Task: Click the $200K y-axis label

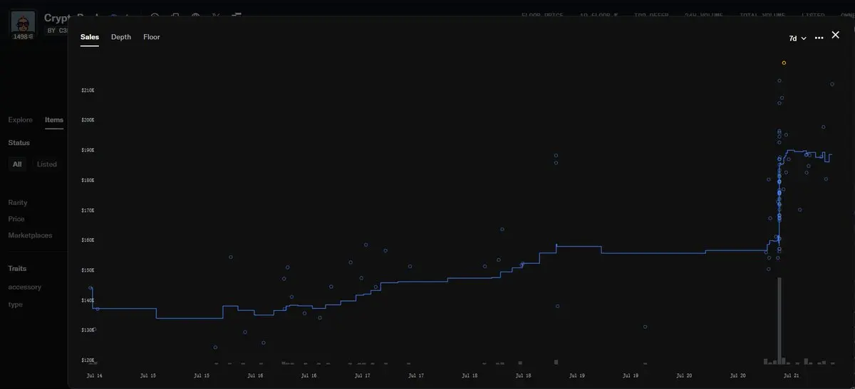Action: [x=88, y=120]
